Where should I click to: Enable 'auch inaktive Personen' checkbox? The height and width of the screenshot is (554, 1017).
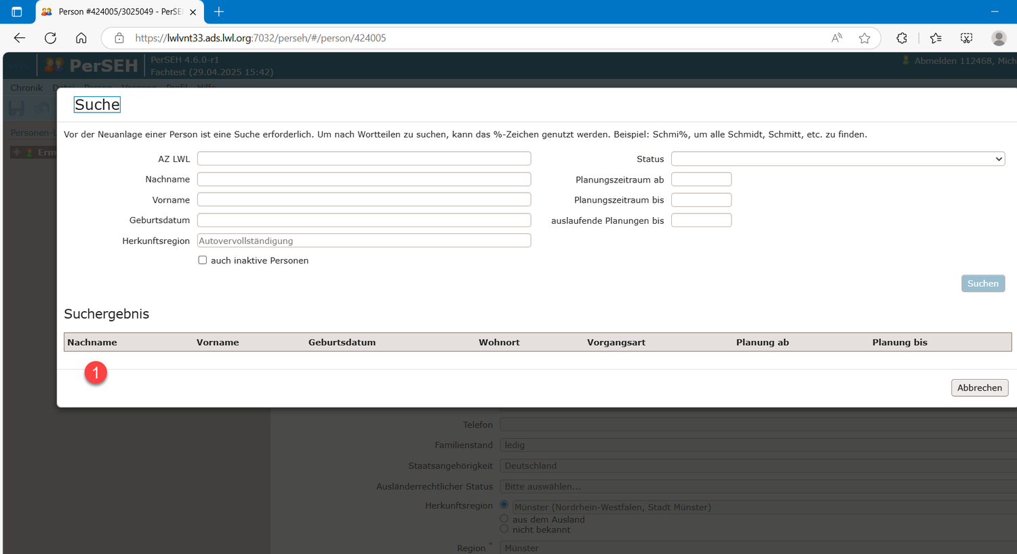tap(202, 260)
